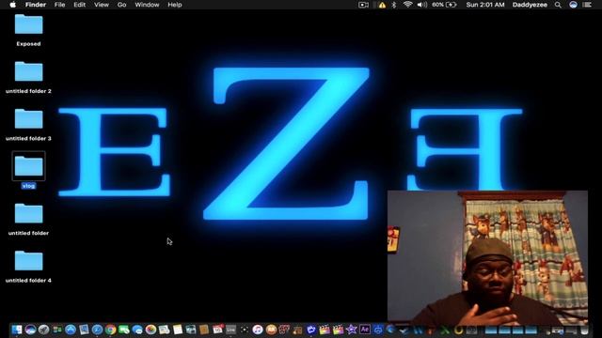Viewport: 602px width, 338px height.
Task: Open the View menu
Action: pyautogui.click(x=102, y=5)
